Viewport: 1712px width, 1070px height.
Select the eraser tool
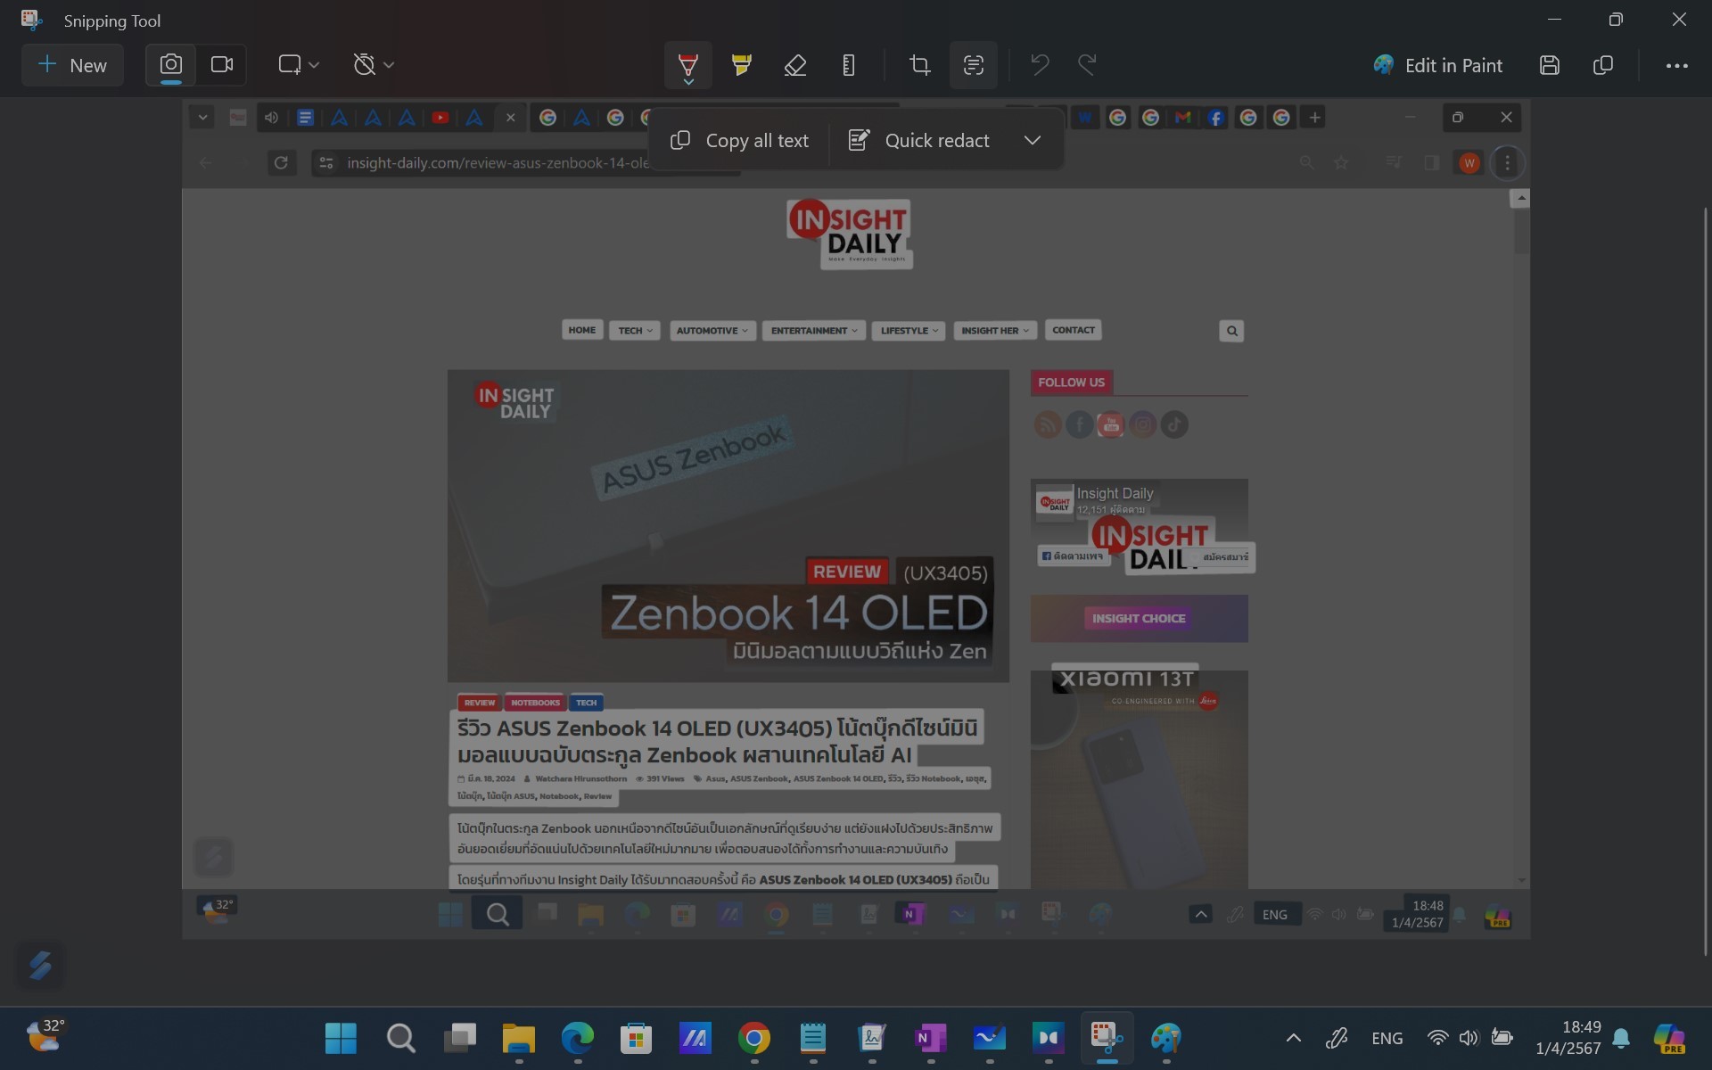(794, 65)
